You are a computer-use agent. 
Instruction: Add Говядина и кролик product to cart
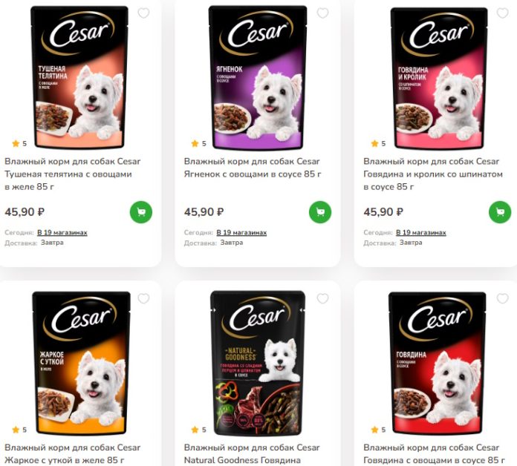click(500, 212)
